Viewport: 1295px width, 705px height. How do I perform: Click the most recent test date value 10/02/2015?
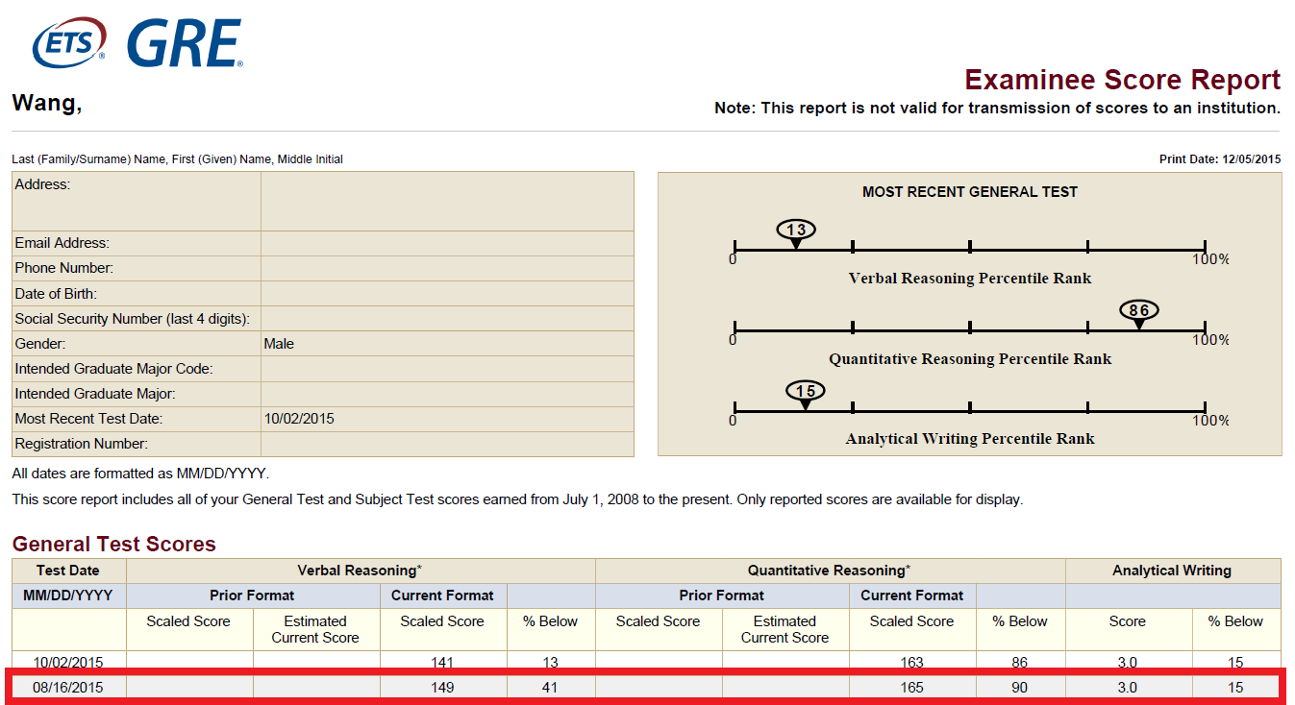tap(299, 419)
